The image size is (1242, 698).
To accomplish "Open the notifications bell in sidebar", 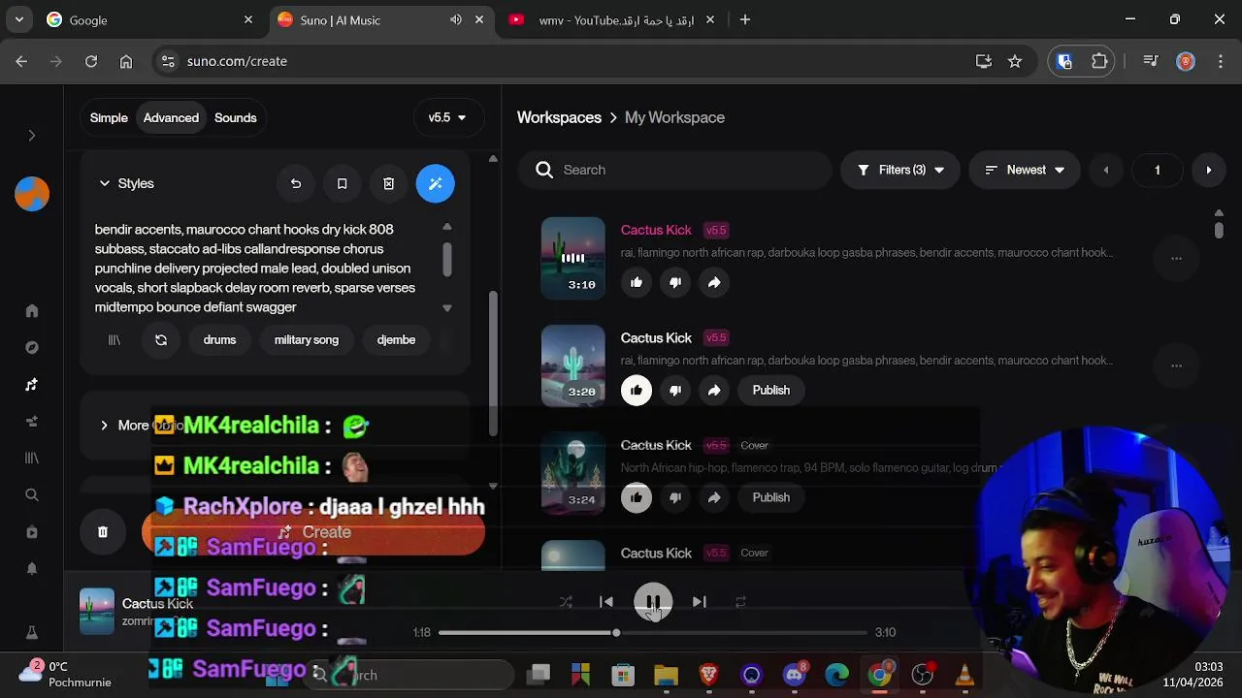I will coord(32,569).
